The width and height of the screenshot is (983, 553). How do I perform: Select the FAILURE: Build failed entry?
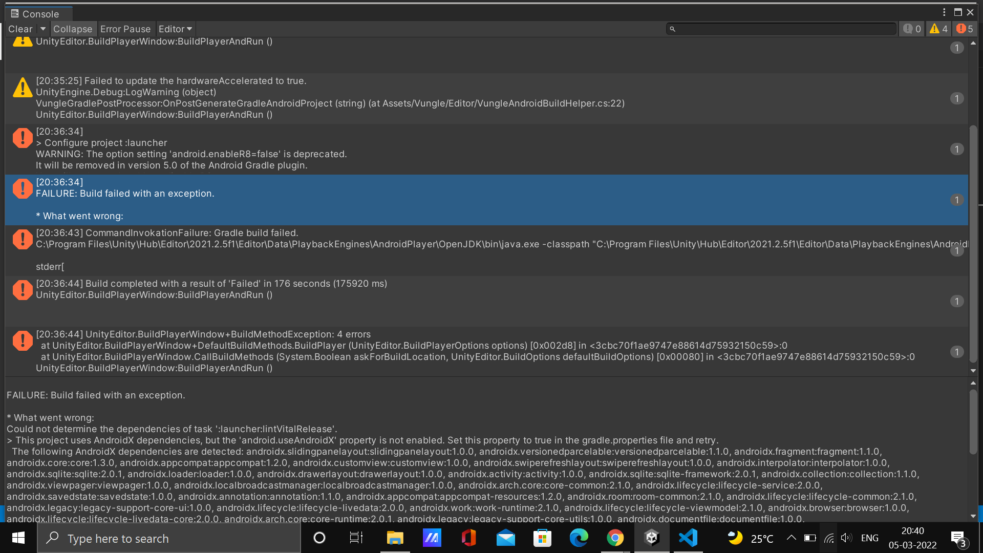(x=486, y=200)
